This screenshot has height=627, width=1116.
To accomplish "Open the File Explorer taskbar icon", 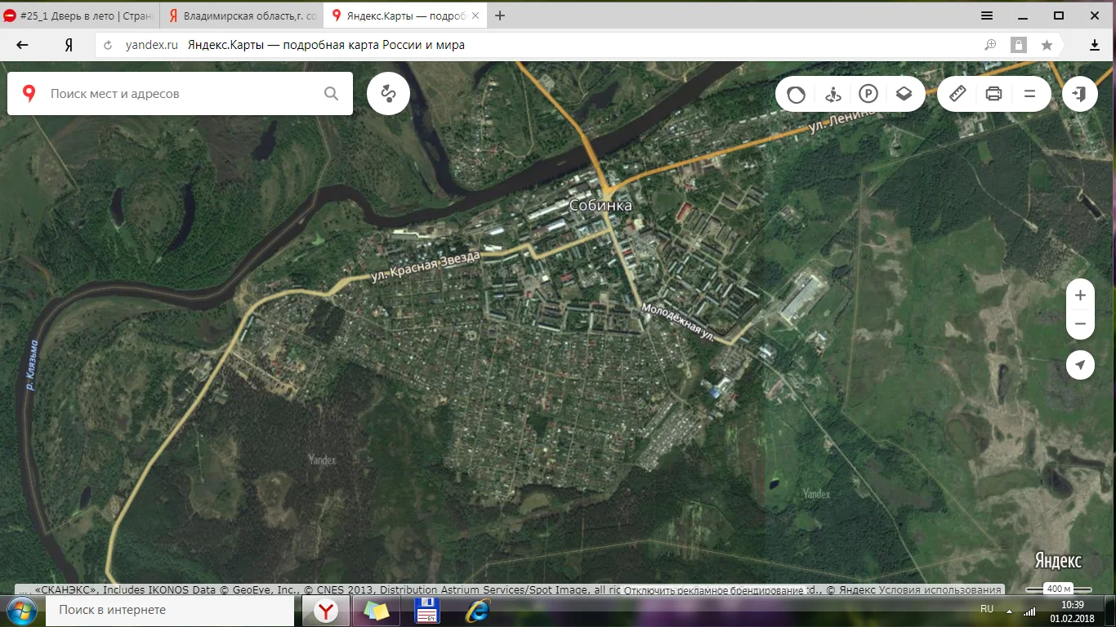I will (x=377, y=611).
